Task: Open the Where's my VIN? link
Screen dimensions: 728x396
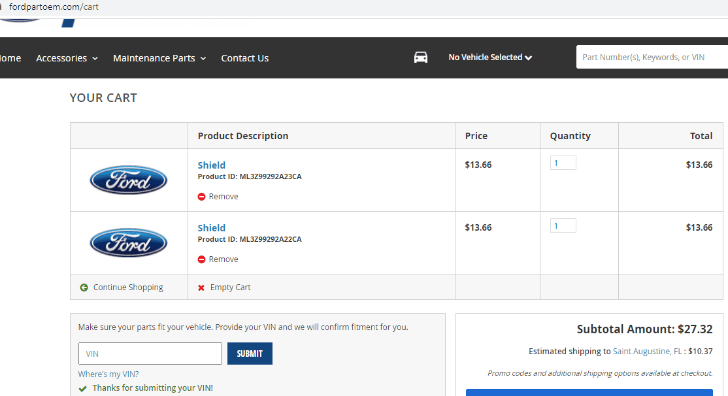Action: (x=108, y=374)
